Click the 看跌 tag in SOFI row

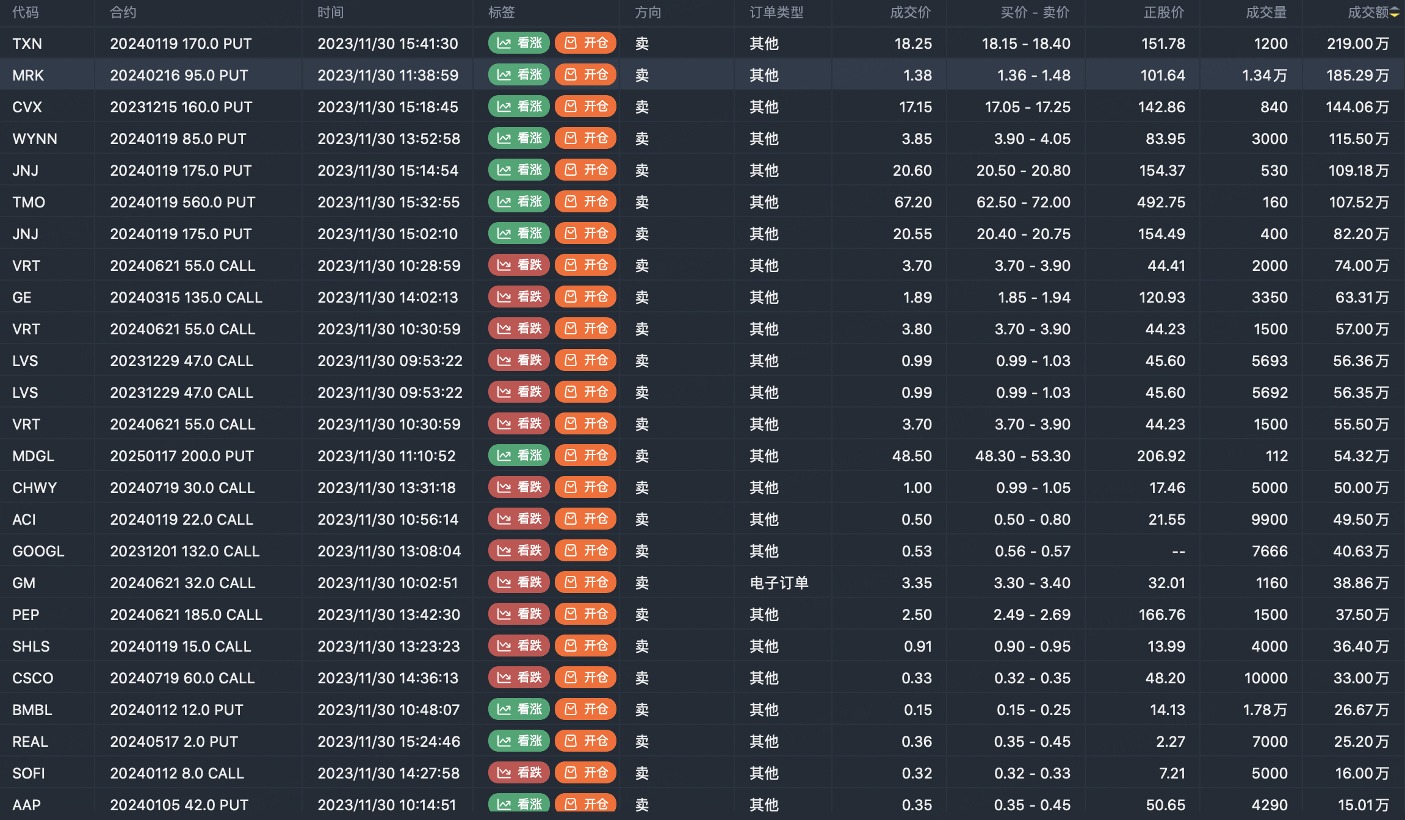pyautogui.click(x=519, y=773)
